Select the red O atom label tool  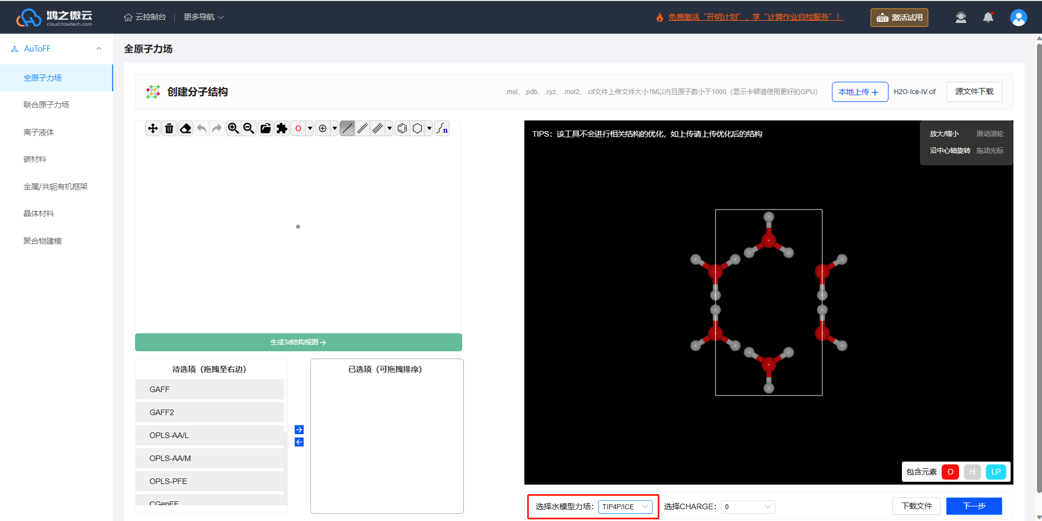point(298,128)
